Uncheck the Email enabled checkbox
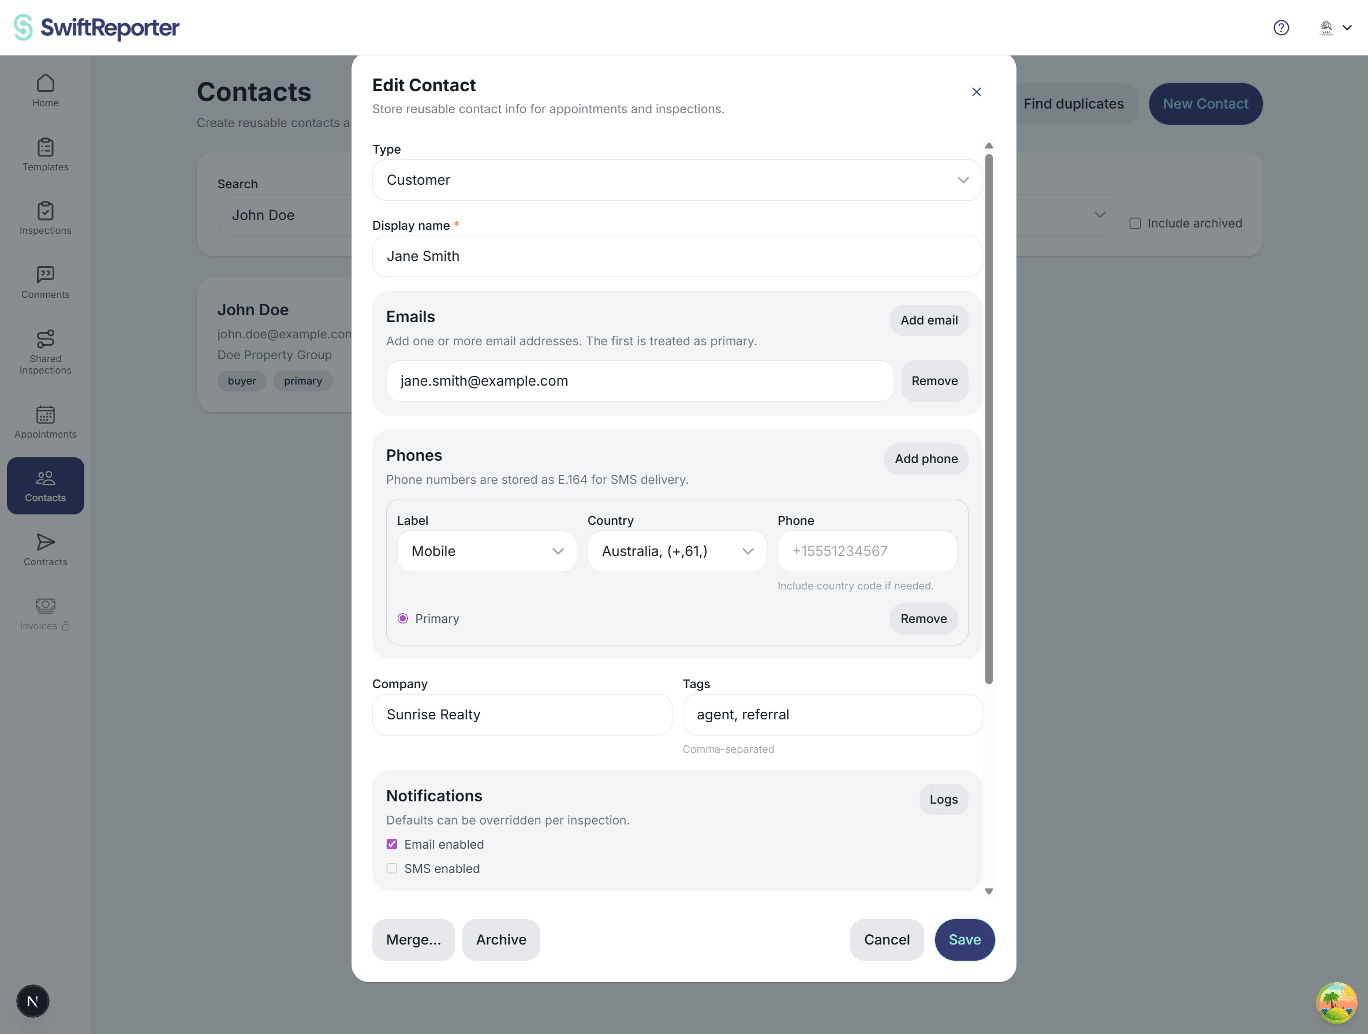The image size is (1368, 1034). [391, 844]
